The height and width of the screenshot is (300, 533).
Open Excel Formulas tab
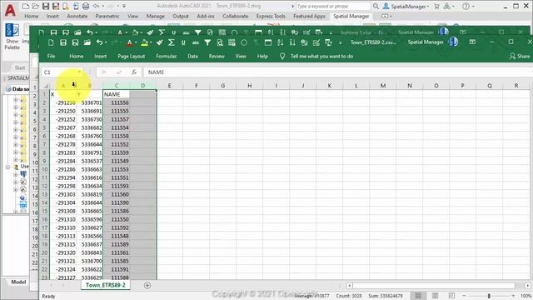pos(167,56)
